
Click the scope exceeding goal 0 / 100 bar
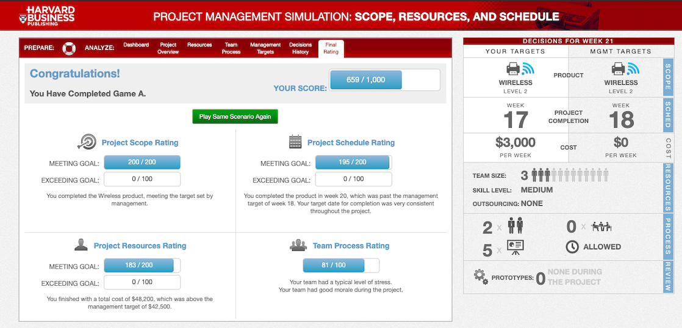click(x=142, y=179)
